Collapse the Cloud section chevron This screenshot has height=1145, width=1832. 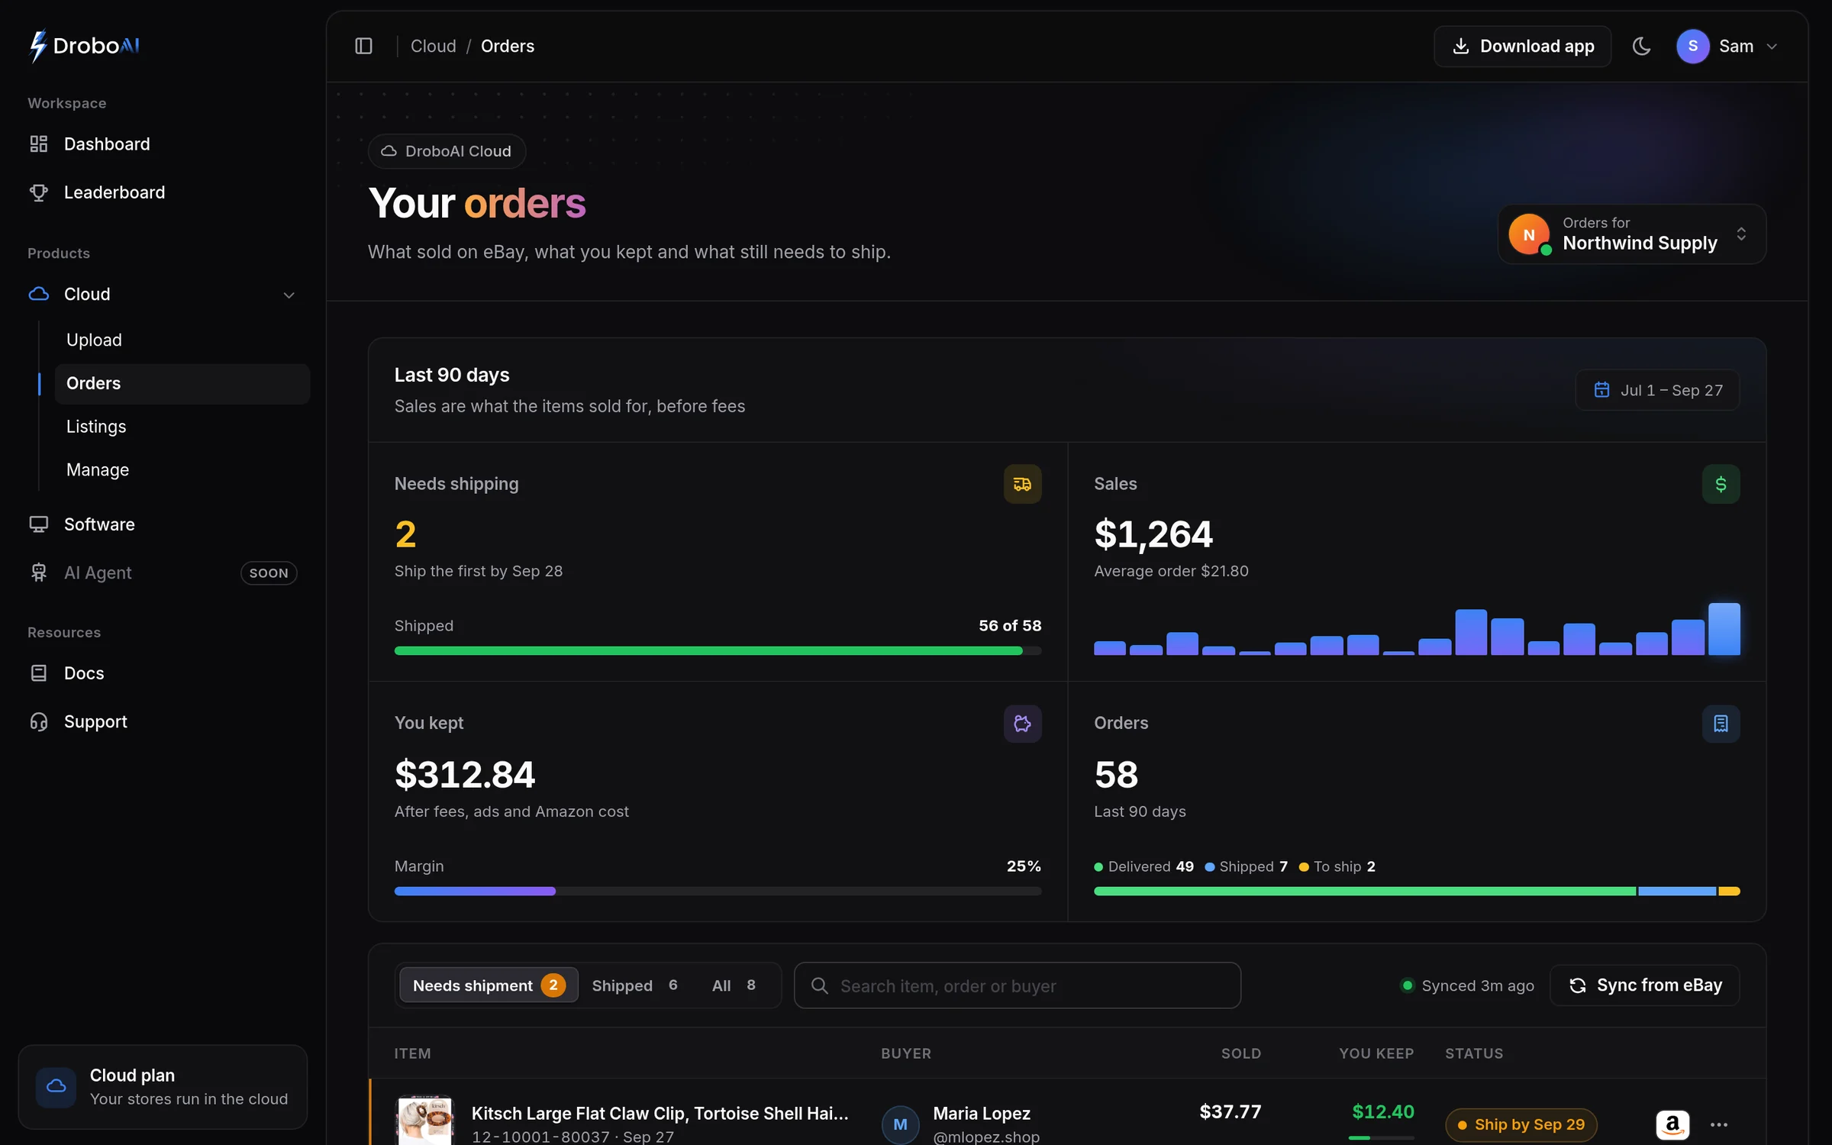[289, 295]
